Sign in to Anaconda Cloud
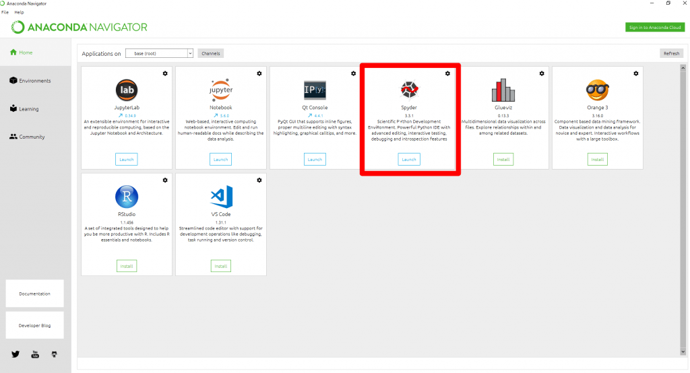The height and width of the screenshot is (373, 690). tap(655, 28)
